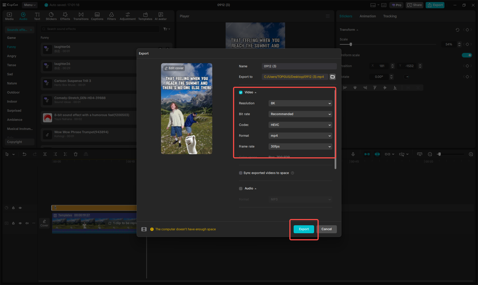The height and width of the screenshot is (285, 478).
Task: Uncheck the Video checkbox in the export dialog
Action: [240, 92]
